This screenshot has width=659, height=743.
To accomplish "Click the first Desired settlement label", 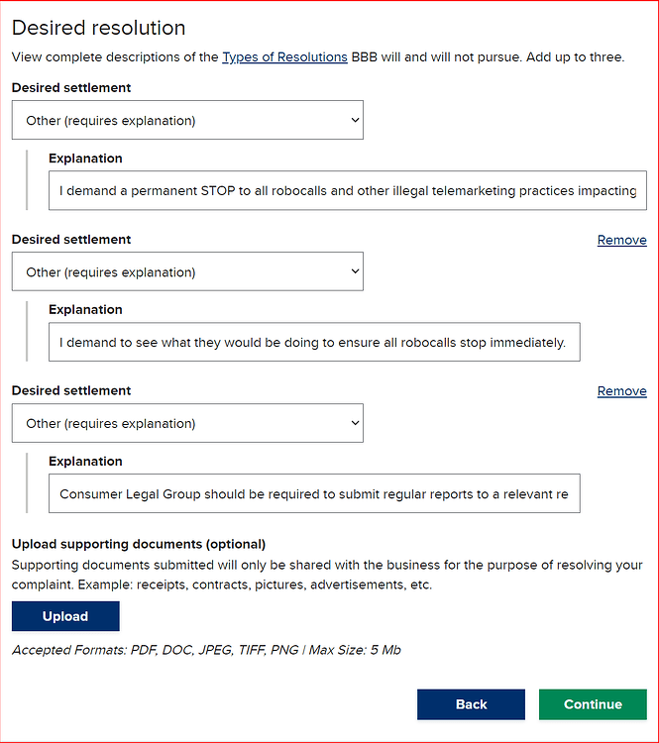I will coord(71,87).
